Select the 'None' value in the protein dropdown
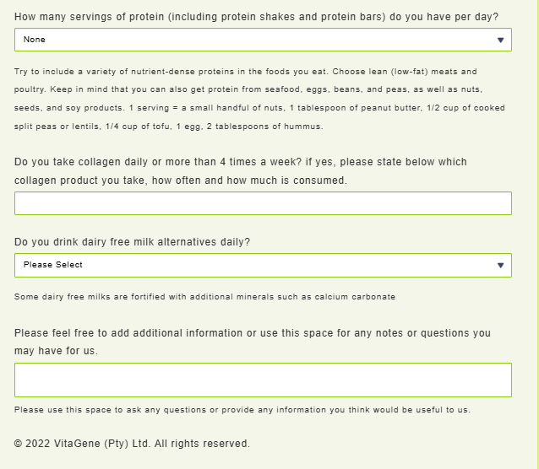Image resolution: width=539 pixels, height=469 pixels. pos(35,40)
